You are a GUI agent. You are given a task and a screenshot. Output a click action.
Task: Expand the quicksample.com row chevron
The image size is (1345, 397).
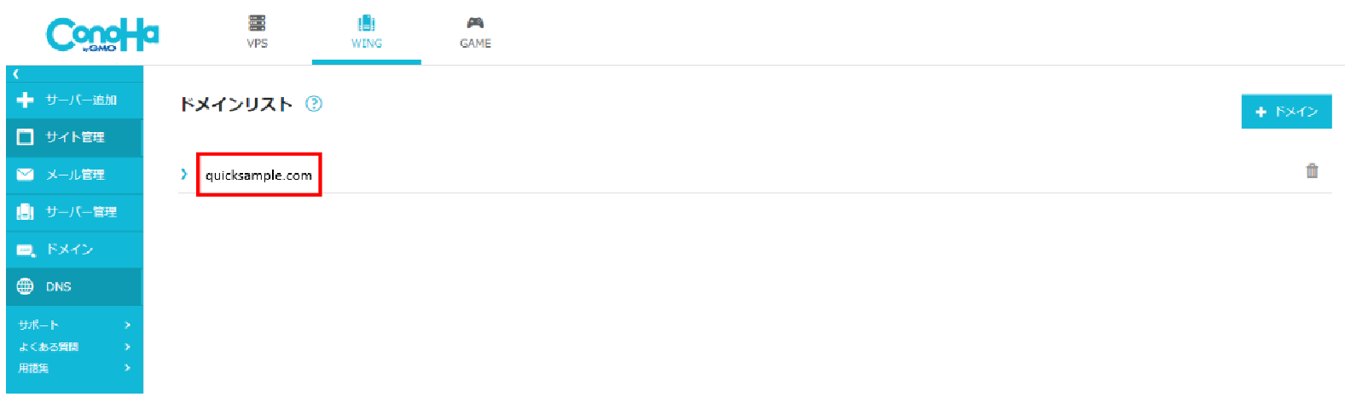(x=184, y=174)
